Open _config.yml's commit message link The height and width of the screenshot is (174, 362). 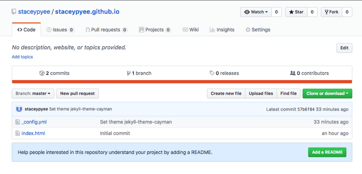pos(136,122)
